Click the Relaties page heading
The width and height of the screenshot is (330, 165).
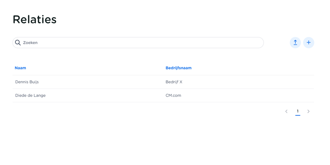click(35, 19)
